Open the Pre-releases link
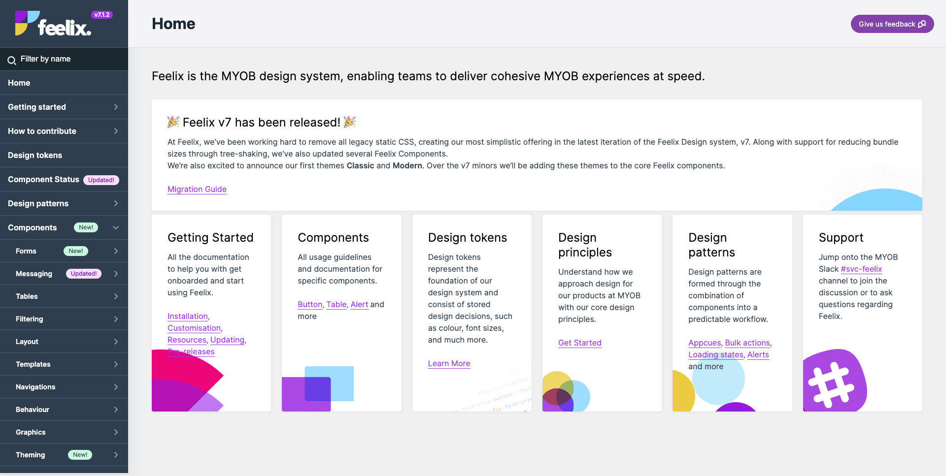The width and height of the screenshot is (946, 476). coord(191,351)
